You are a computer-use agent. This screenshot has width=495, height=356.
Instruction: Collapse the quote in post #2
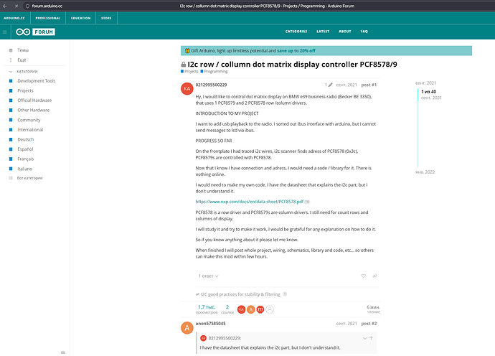tap(364, 337)
